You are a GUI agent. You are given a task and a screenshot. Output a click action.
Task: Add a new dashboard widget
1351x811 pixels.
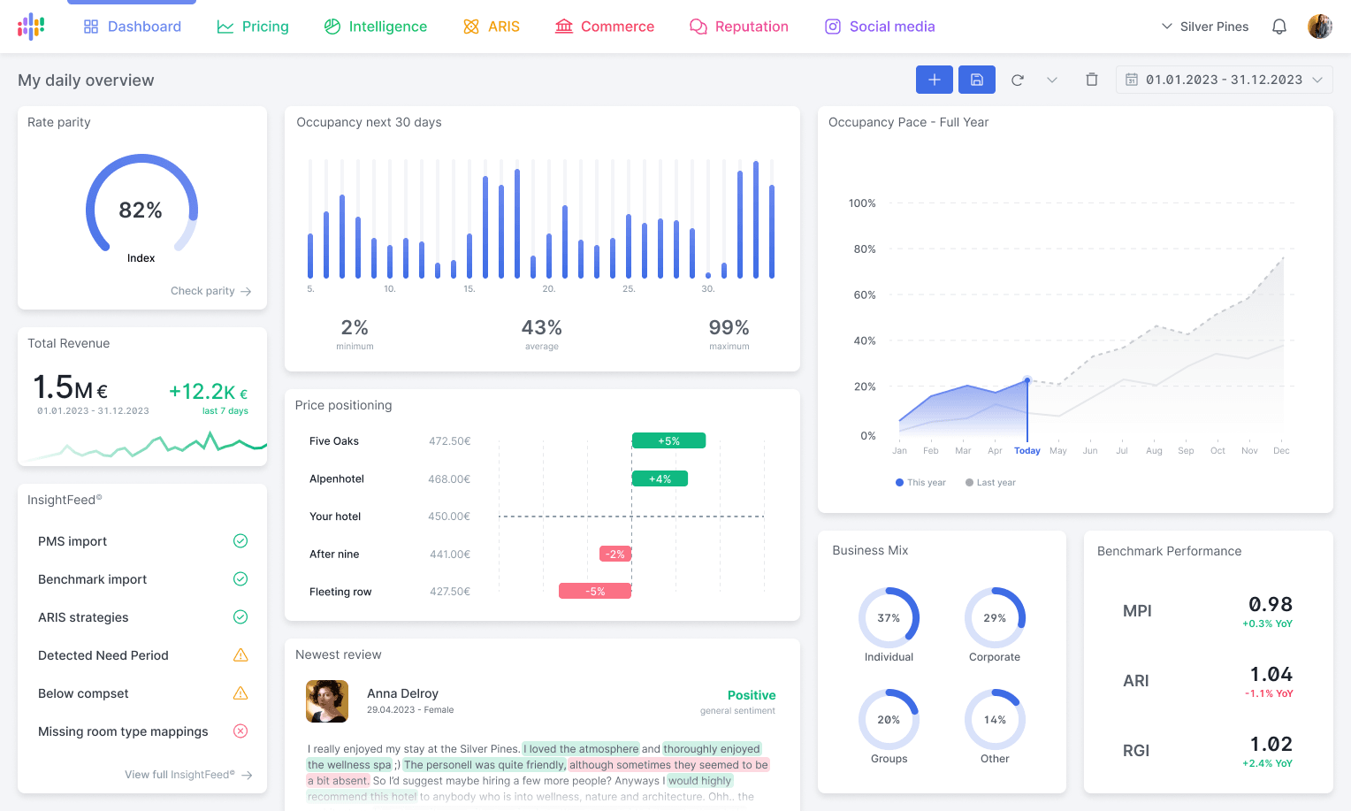click(x=935, y=79)
